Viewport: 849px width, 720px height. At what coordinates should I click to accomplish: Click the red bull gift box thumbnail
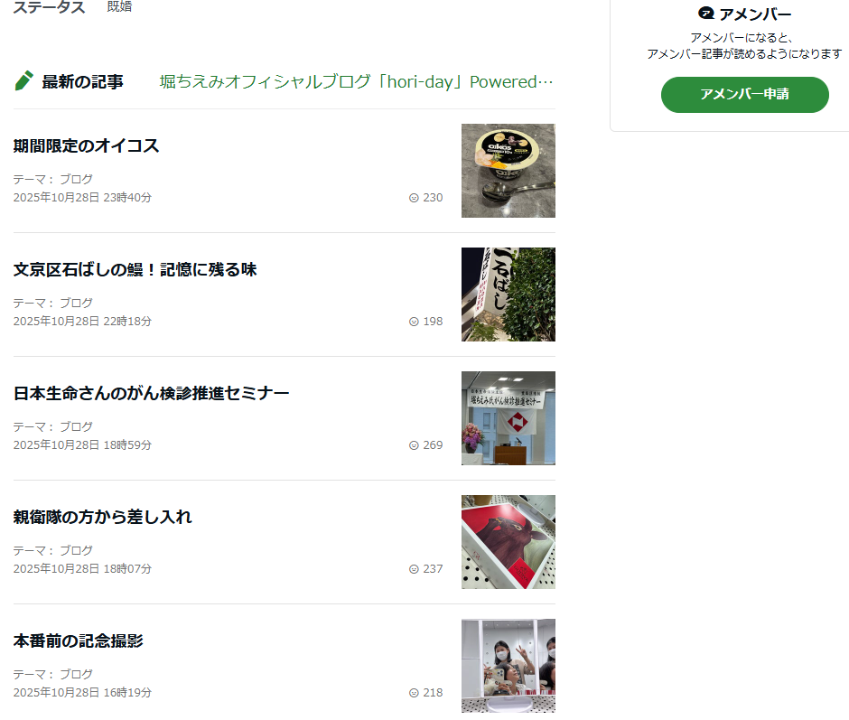[508, 542]
